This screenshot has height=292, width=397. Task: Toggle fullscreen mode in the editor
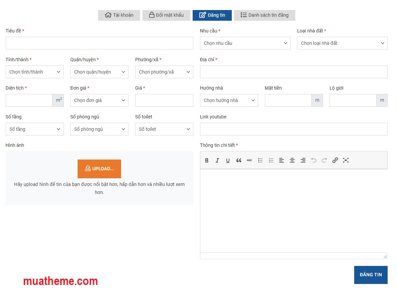click(346, 161)
